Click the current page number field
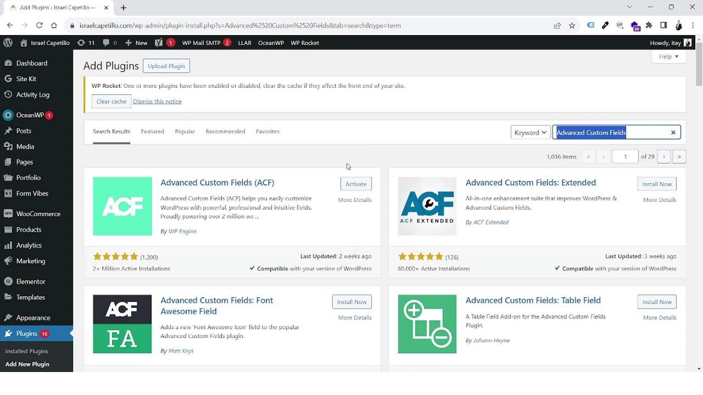The height and width of the screenshot is (395, 703). 625,156
